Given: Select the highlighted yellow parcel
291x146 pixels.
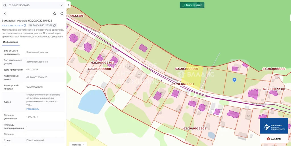Looking at the screenshot, I should tap(192, 76).
